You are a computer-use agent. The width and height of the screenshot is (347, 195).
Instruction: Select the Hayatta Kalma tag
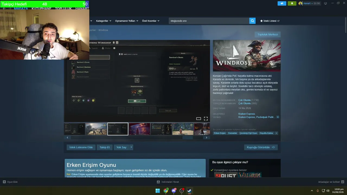(x=266, y=133)
